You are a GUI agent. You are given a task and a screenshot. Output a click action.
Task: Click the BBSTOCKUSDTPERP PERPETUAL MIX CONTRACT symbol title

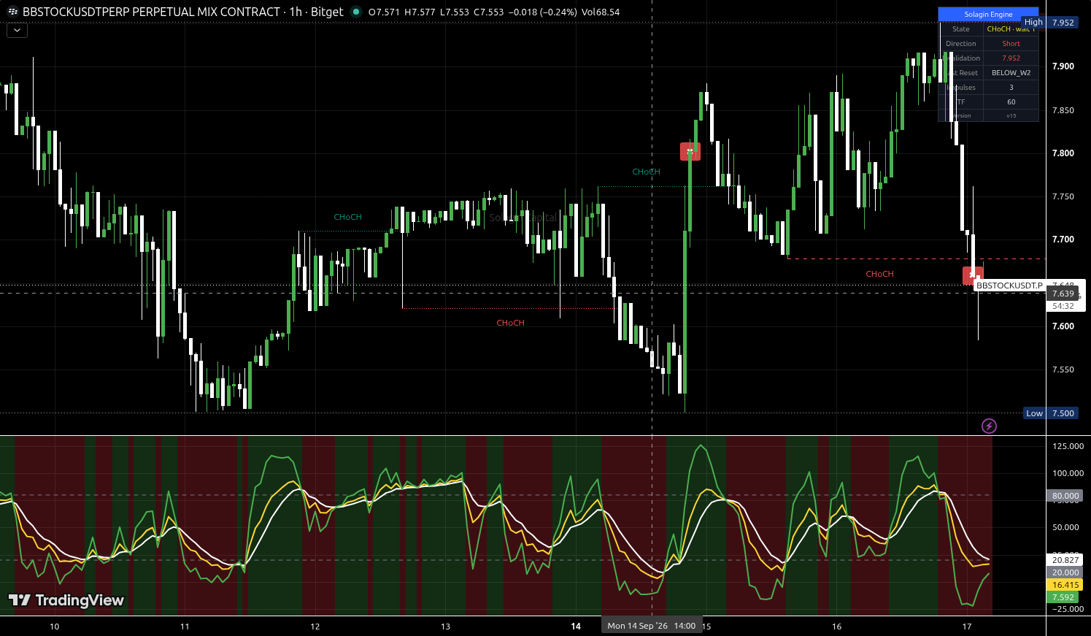151,12
